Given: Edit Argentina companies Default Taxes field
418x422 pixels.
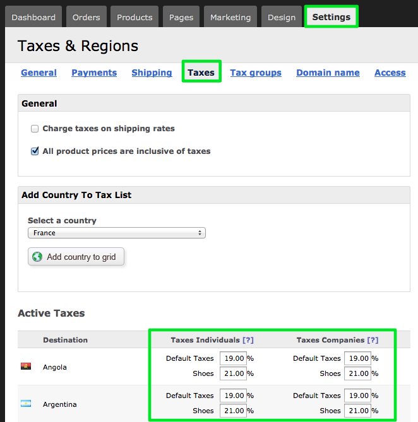Looking at the screenshot, I should pyautogui.click(x=357, y=396).
